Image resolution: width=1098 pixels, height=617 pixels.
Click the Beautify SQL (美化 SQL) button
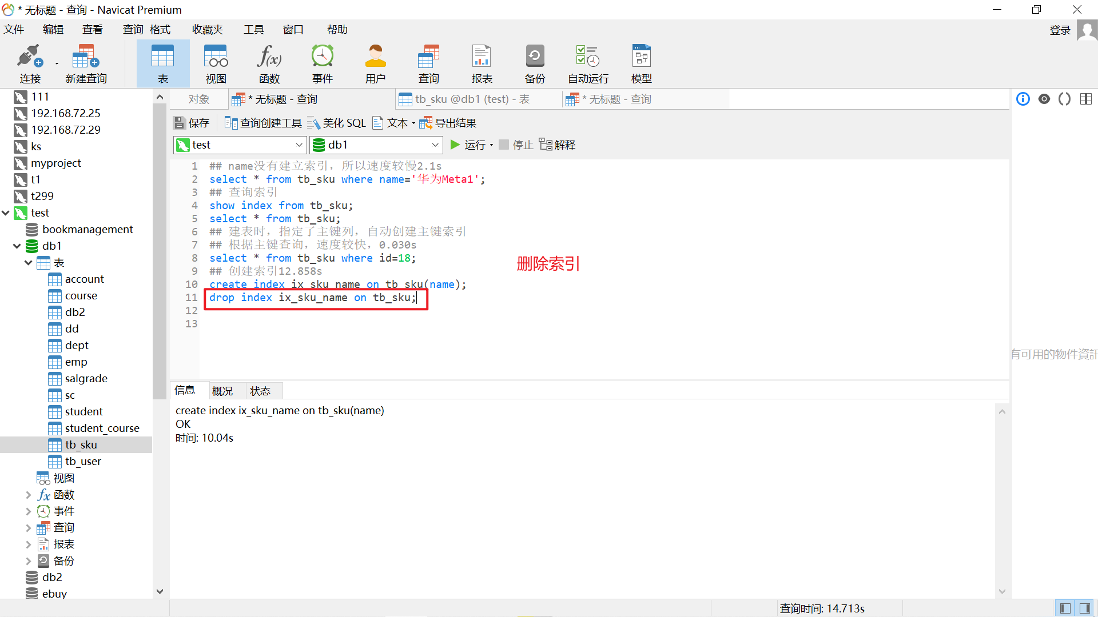pyautogui.click(x=337, y=123)
